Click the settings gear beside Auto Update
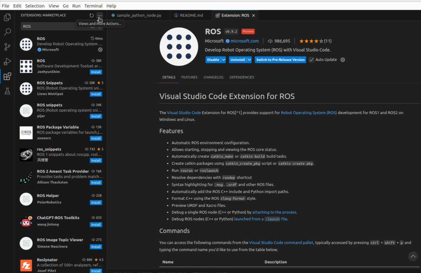The width and height of the screenshot is (421, 273). pyautogui.click(x=343, y=60)
